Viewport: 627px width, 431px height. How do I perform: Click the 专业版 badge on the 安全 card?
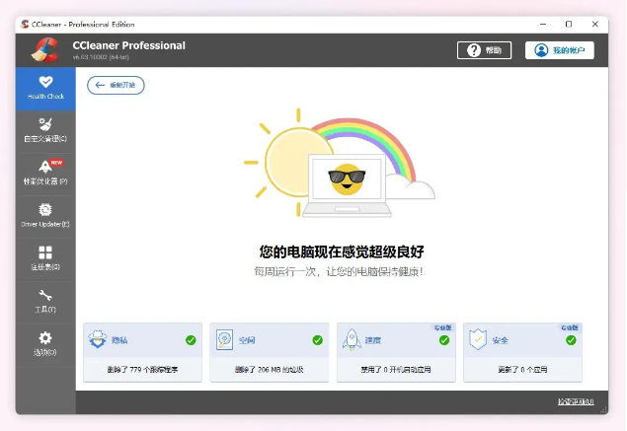click(570, 327)
